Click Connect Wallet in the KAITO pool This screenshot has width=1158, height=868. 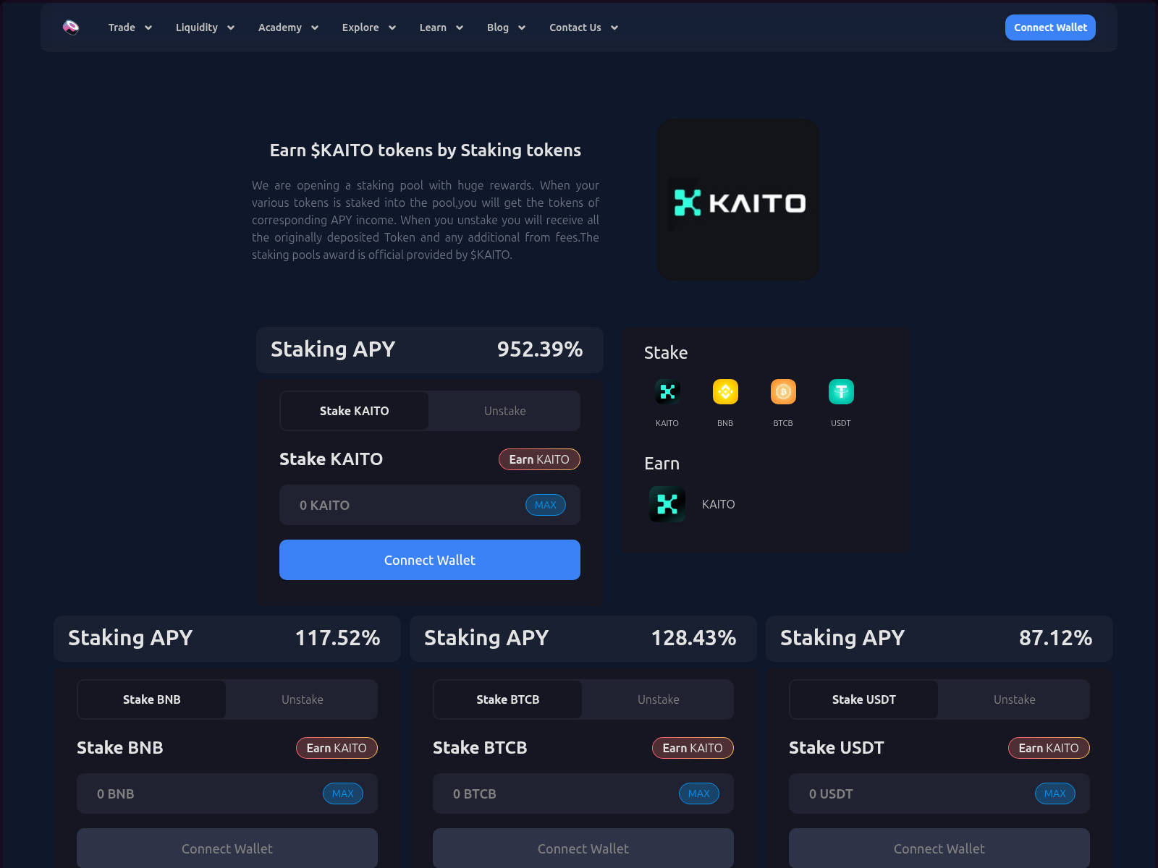(430, 560)
